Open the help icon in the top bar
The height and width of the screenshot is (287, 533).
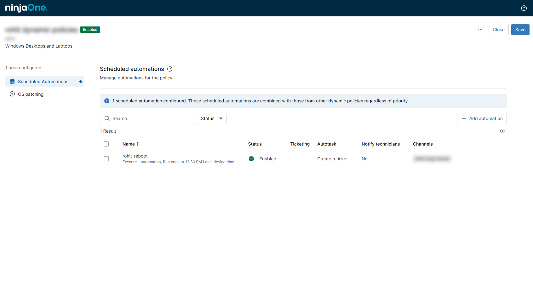(524, 8)
